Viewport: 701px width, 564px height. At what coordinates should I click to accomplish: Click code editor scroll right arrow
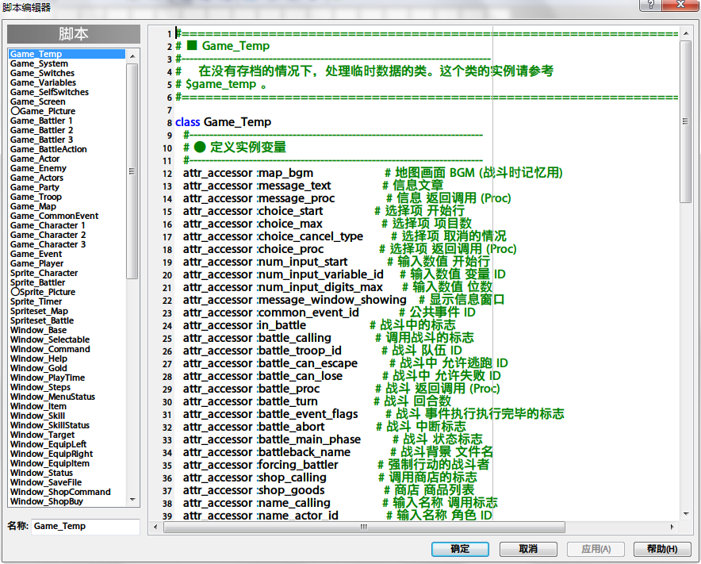click(x=672, y=527)
